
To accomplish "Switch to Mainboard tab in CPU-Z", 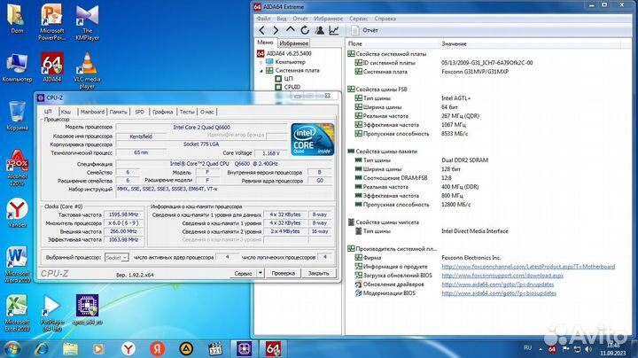I will point(92,112).
